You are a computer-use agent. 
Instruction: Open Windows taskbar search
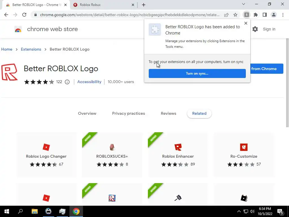[x=20, y=211]
